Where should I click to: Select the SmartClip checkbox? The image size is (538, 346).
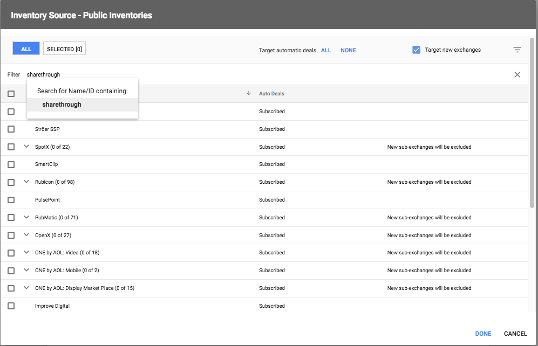click(11, 164)
